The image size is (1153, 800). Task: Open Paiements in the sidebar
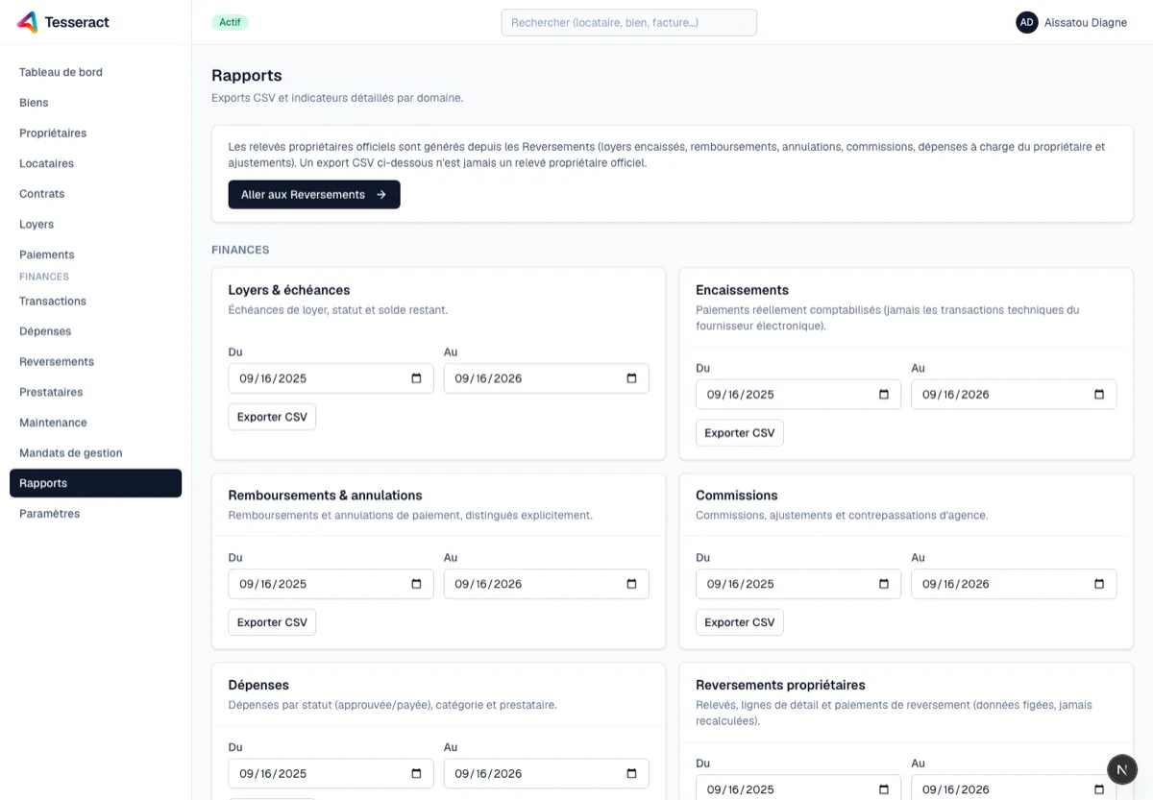(x=95, y=255)
